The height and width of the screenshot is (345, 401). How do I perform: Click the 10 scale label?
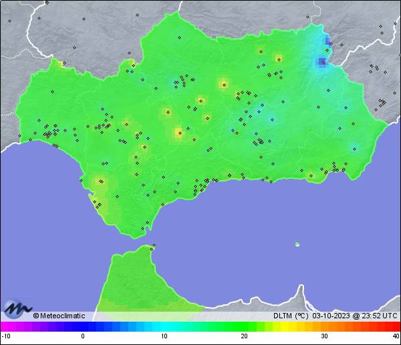[164, 336]
